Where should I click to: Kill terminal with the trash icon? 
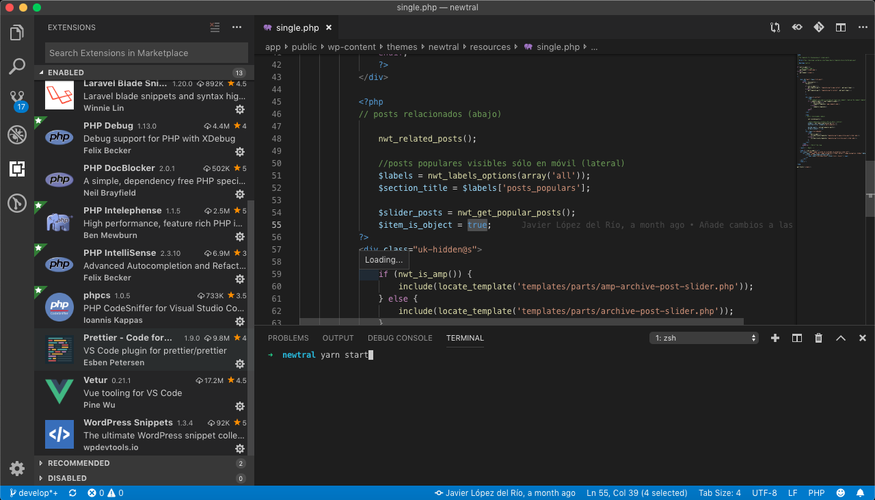click(x=818, y=338)
